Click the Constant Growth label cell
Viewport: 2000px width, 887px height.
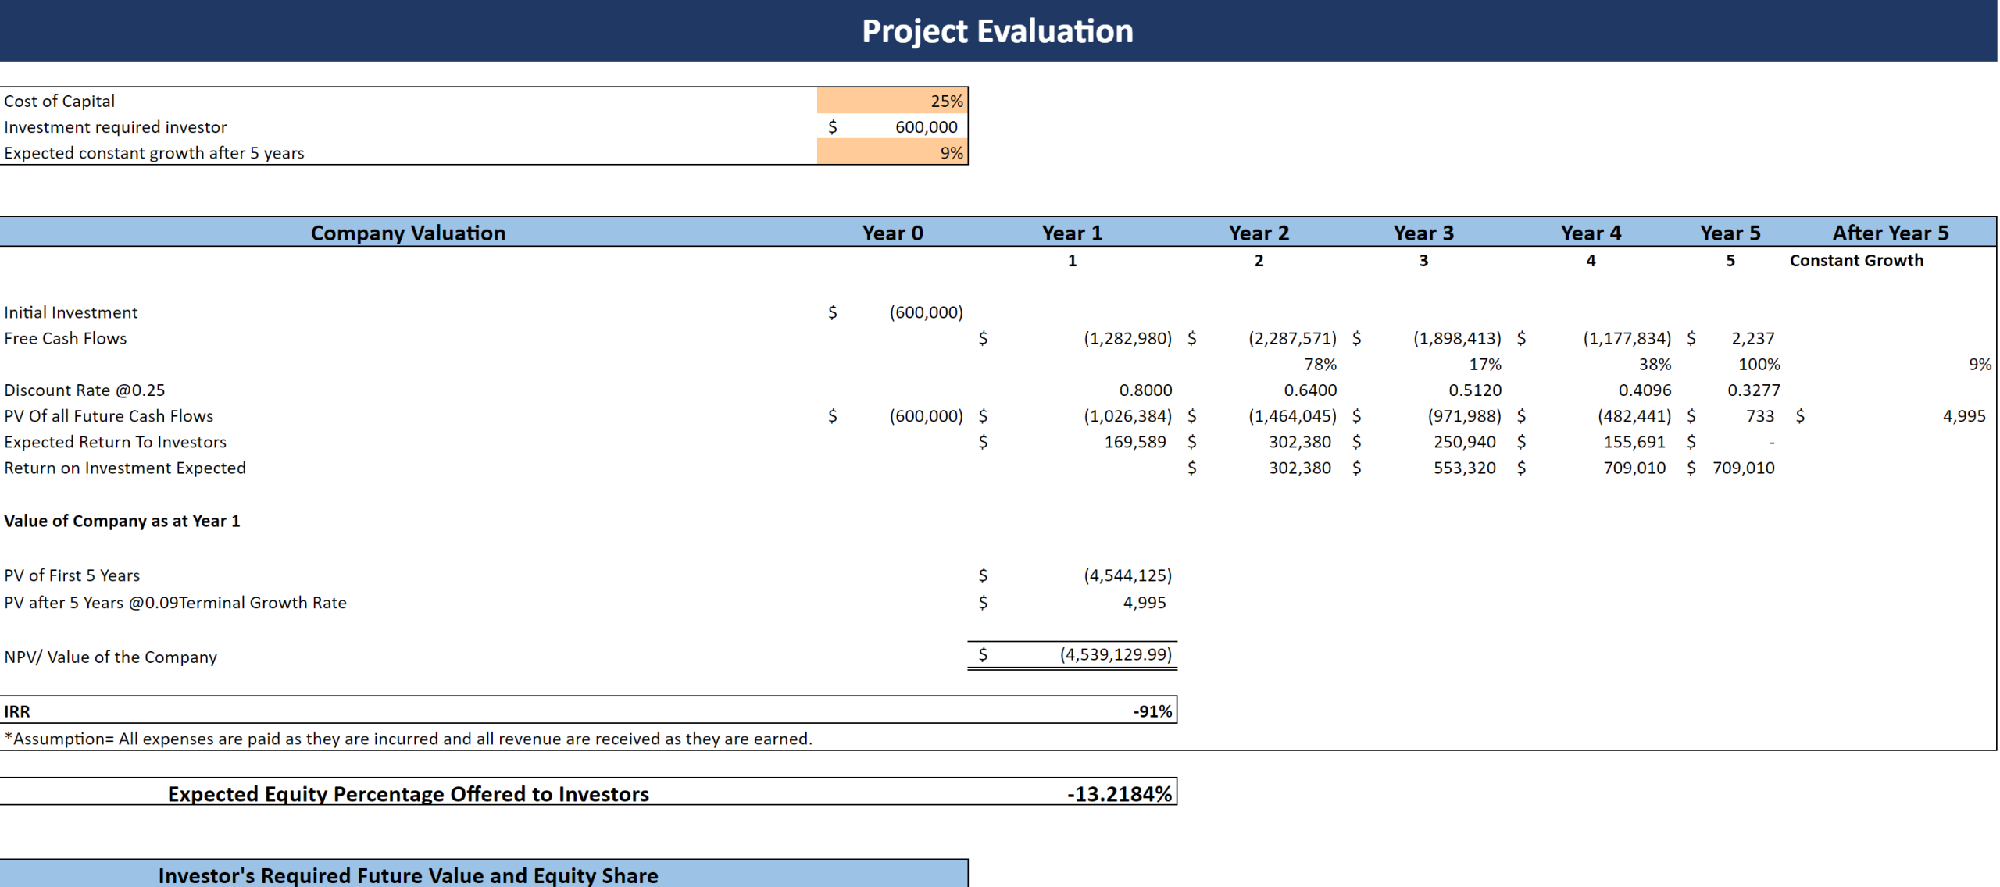[x=1856, y=261]
